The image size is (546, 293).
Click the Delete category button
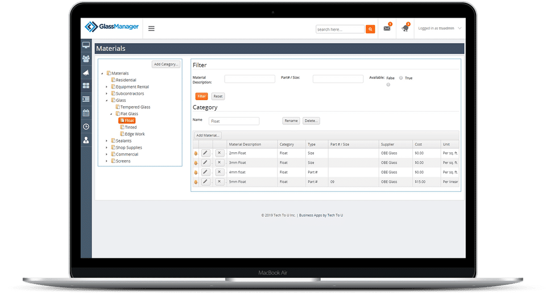pos(311,121)
